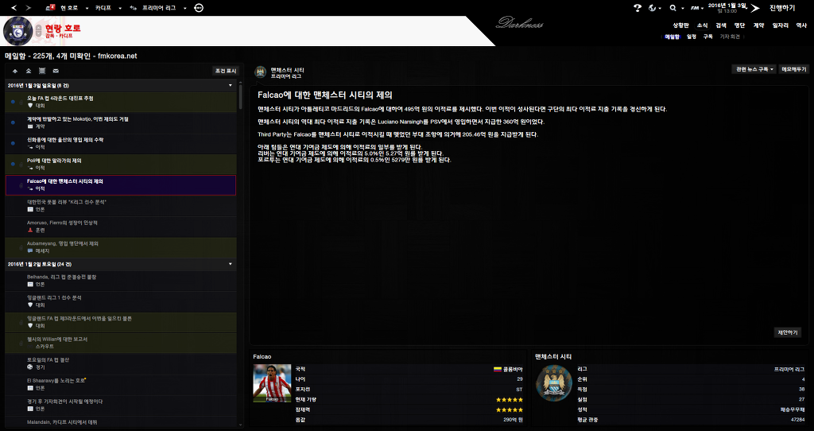Open the 신화용 울산 transfer message
This screenshot has height=431, width=814.
[x=121, y=143]
